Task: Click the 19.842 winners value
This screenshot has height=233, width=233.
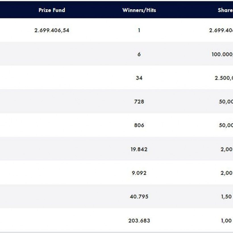Action: pos(139,149)
